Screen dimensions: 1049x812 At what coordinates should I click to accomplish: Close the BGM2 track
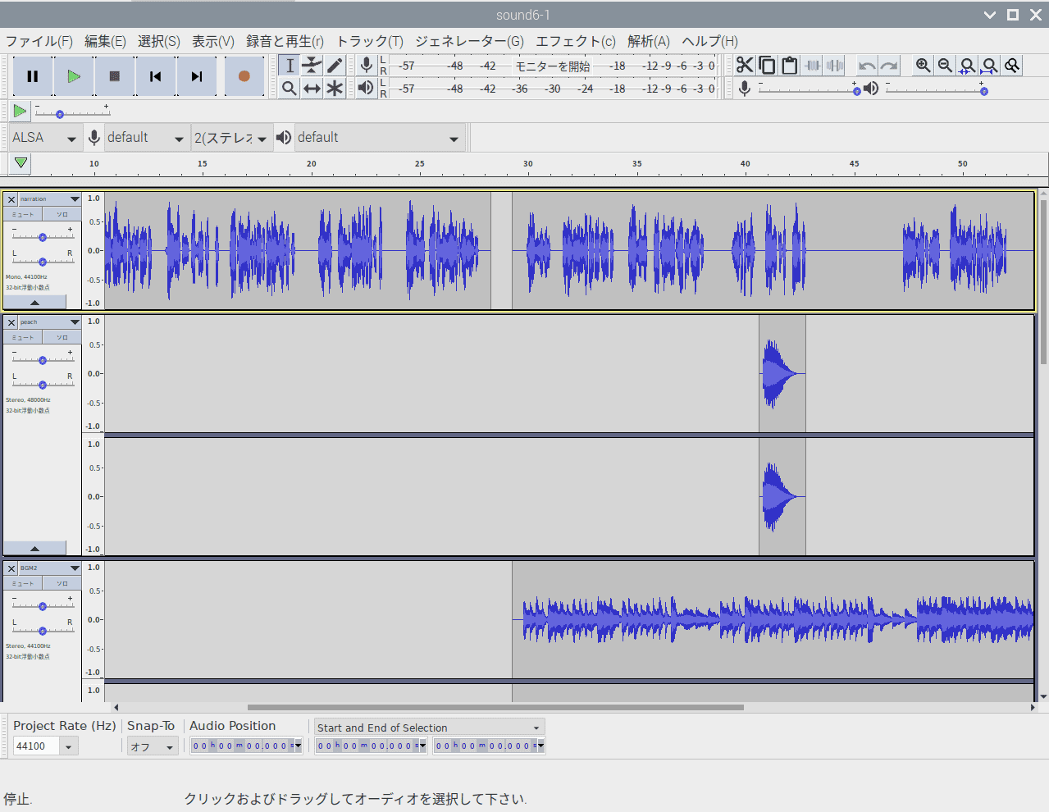point(11,568)
